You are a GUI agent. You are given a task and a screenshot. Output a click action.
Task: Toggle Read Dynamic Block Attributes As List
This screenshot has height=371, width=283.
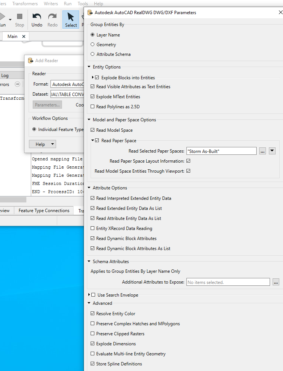point(92,249)
